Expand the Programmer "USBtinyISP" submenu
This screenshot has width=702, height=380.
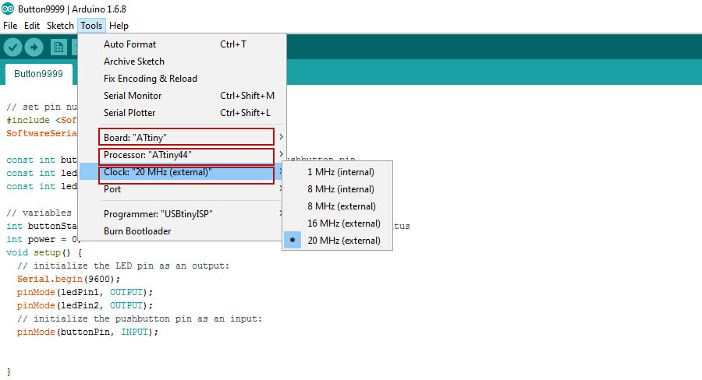pyautogui.click(x=183, y=213)
